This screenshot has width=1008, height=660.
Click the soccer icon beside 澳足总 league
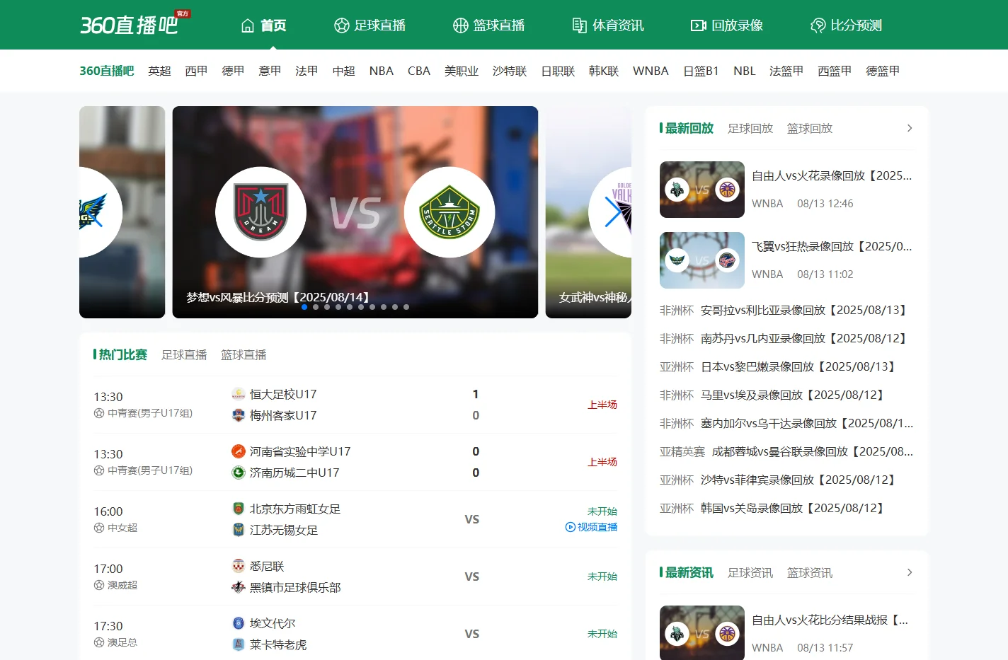[99, 642]
